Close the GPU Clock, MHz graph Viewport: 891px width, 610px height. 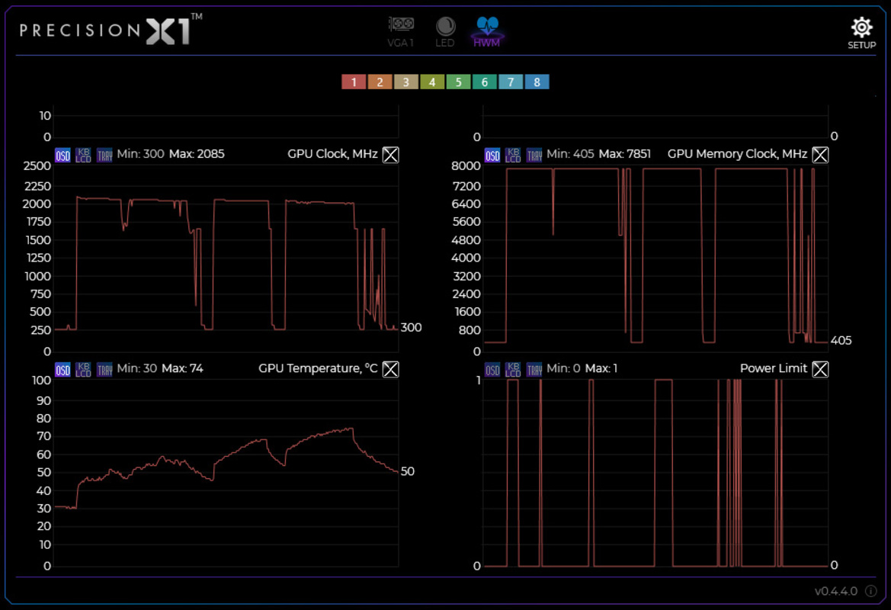[x=390, y=155]
